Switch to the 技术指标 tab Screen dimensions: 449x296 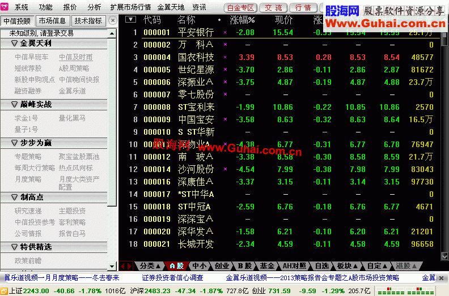tap(88, 21)
